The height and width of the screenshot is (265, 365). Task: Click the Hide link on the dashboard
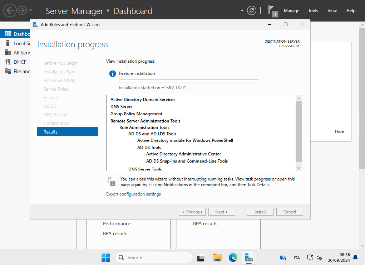click(339, 131)
